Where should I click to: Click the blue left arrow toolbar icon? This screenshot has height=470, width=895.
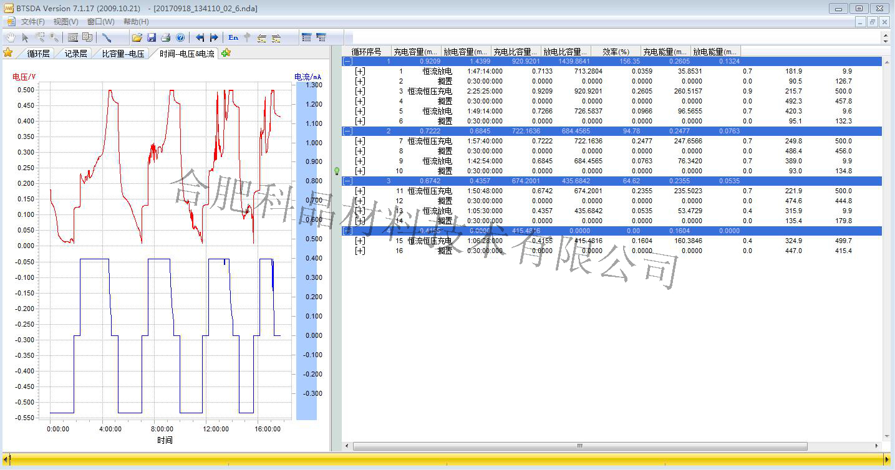click(x=200, y=37)
